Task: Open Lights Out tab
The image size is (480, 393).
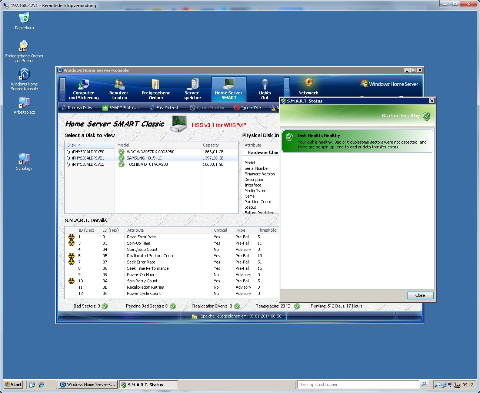Action: [265, 89]
